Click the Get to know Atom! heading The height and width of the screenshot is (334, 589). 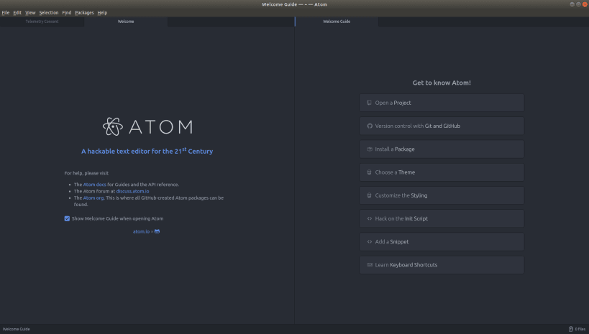click(x=442, y=83)
